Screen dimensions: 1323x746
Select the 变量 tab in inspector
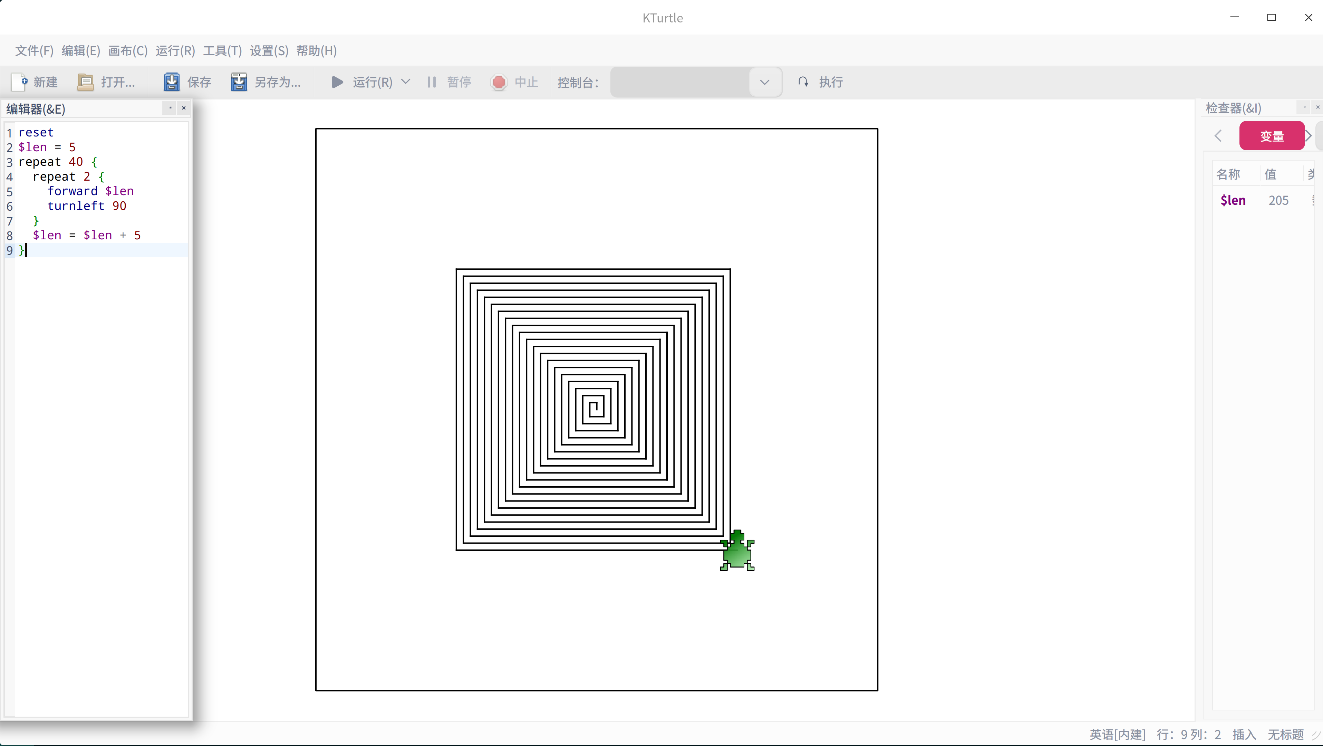pos(1272,136)
